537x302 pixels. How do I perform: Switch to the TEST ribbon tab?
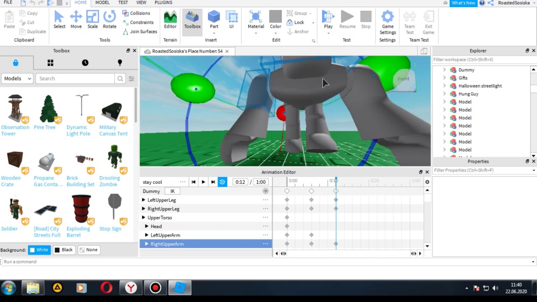(123, 3)
